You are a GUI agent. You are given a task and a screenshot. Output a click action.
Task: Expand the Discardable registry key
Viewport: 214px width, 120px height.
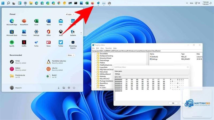pyautogui.click(x=96, y=54)
